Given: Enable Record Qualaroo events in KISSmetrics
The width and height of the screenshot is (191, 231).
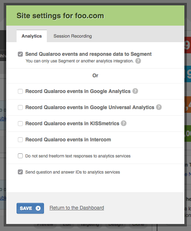Looking at the screenshot, I should [20, 124].
